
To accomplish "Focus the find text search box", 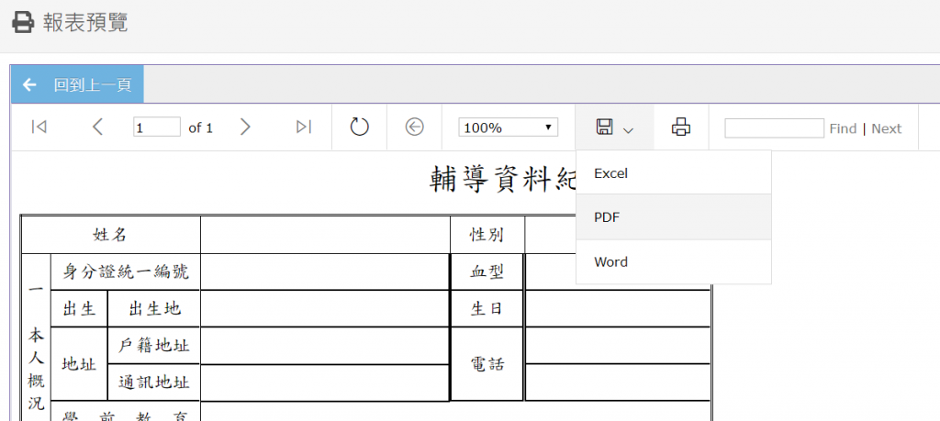I will pos(774,128).
